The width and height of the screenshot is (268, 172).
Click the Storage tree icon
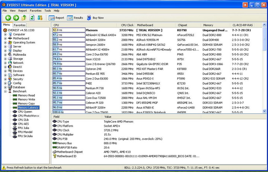pos(10,59)
